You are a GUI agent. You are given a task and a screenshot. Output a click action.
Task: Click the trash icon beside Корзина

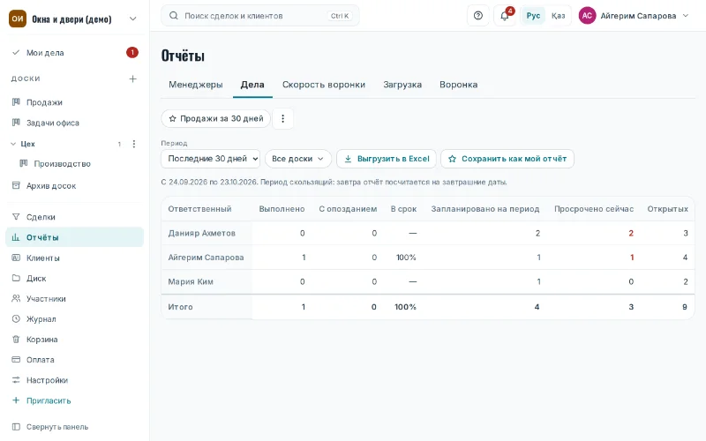(16, 340)
